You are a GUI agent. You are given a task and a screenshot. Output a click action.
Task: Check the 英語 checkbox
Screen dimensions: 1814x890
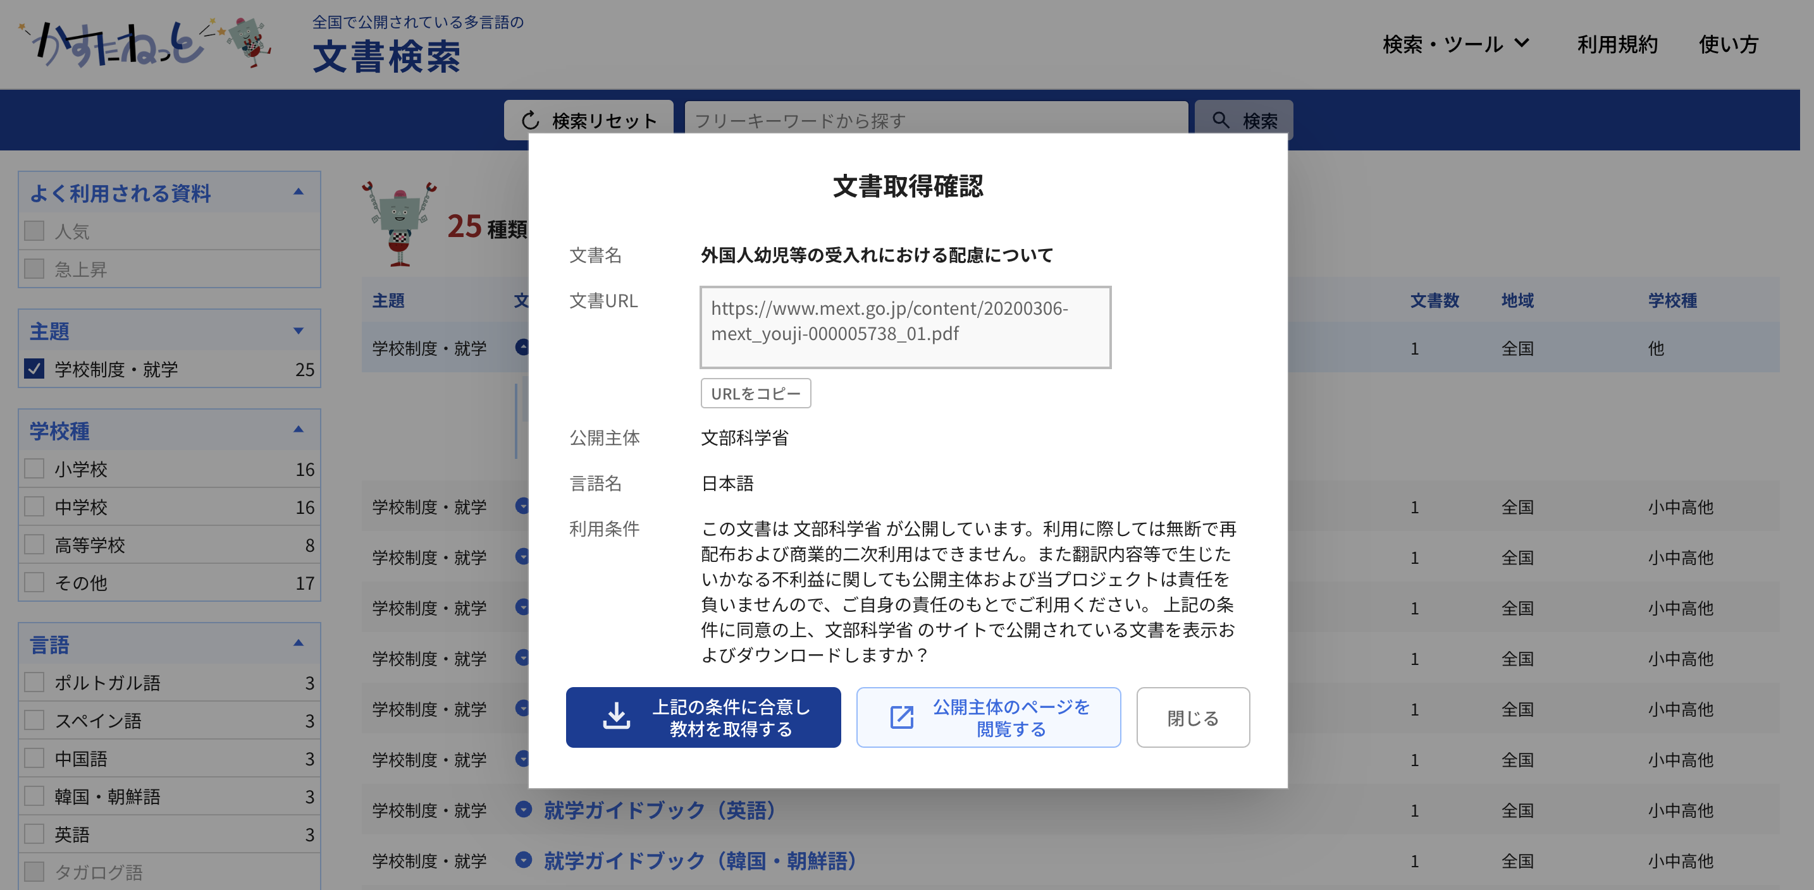pos(34,834)
